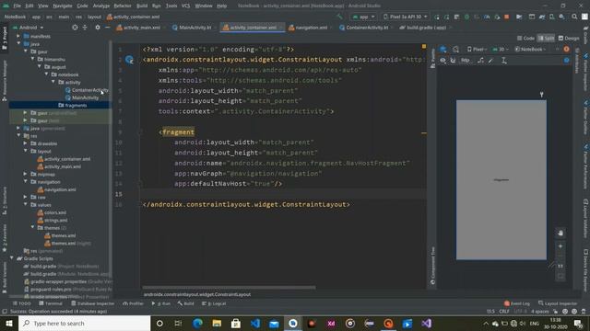Switch to the navigation.xml editor tab
The height and width of the screenshot is (331, 590).
point(309,28)
